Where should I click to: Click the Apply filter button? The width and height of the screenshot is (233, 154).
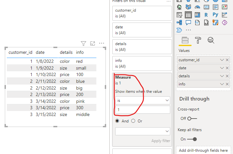pyautogui.click(x=161, y=141)
